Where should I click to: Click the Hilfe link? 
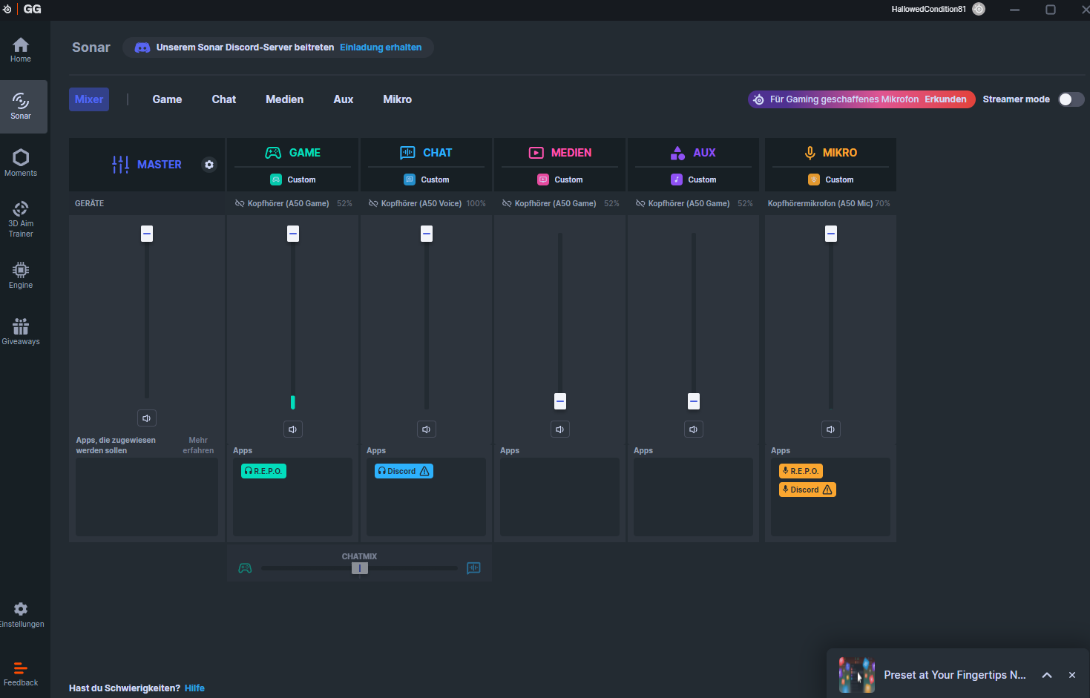click(x=194, y=688)
